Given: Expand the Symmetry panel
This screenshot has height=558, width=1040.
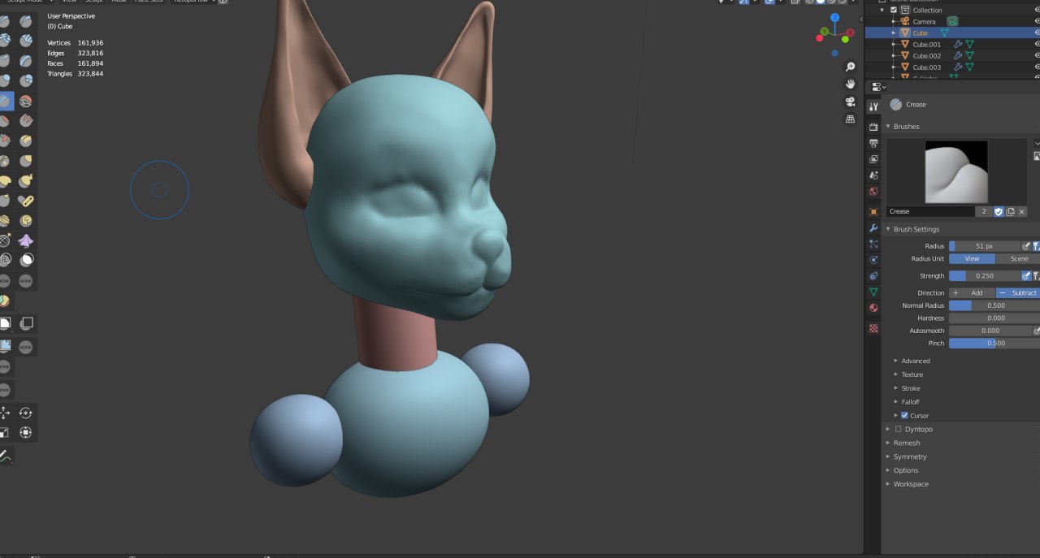Looking at the screenshot, I should click(888, 456).
